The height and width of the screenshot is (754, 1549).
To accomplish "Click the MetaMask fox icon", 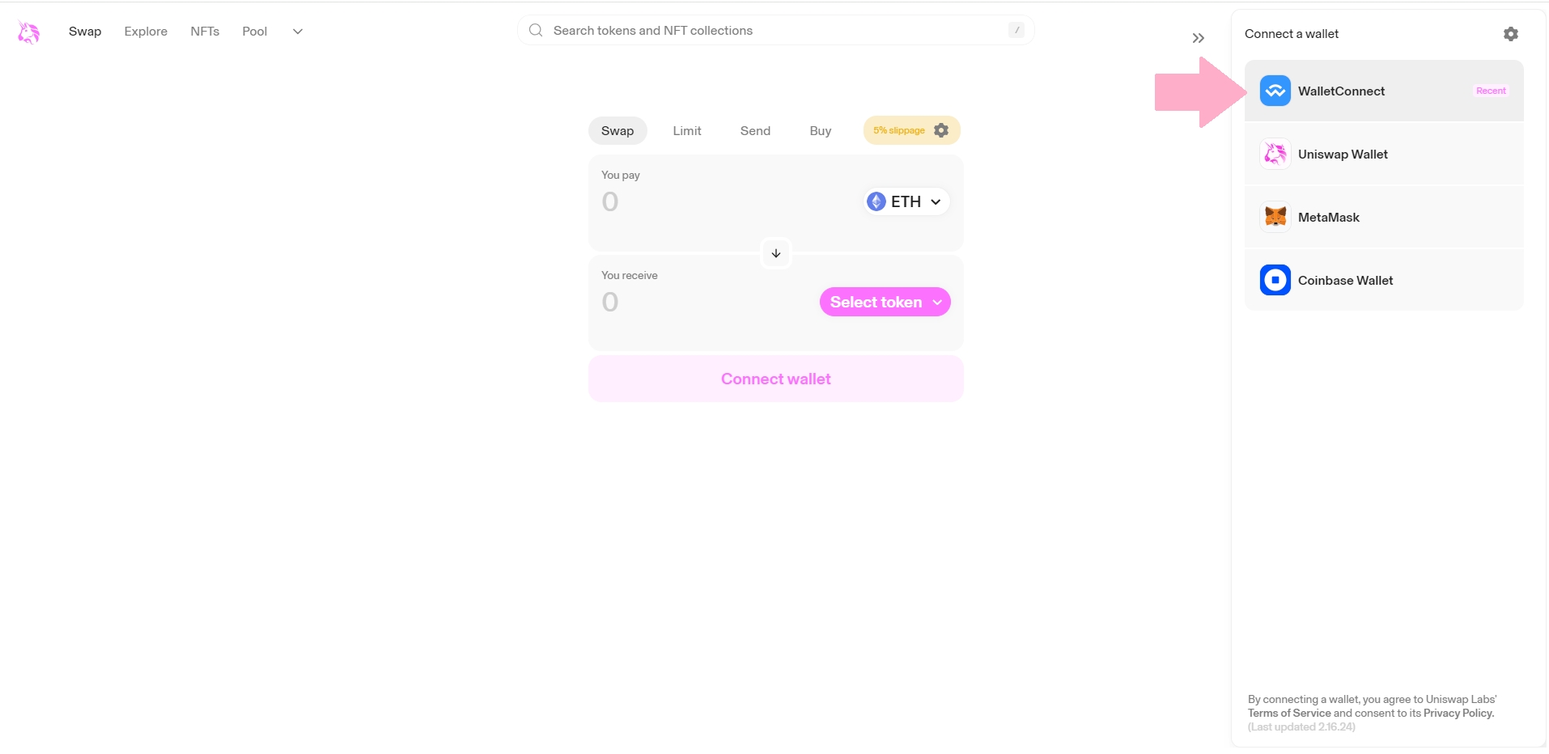I will (x=1275, y=217).
